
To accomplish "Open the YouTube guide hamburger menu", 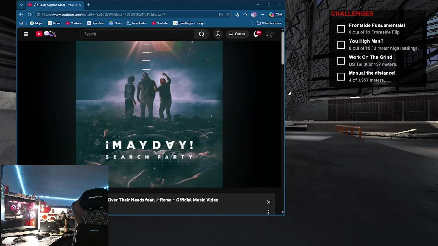I will coord(26,34).
